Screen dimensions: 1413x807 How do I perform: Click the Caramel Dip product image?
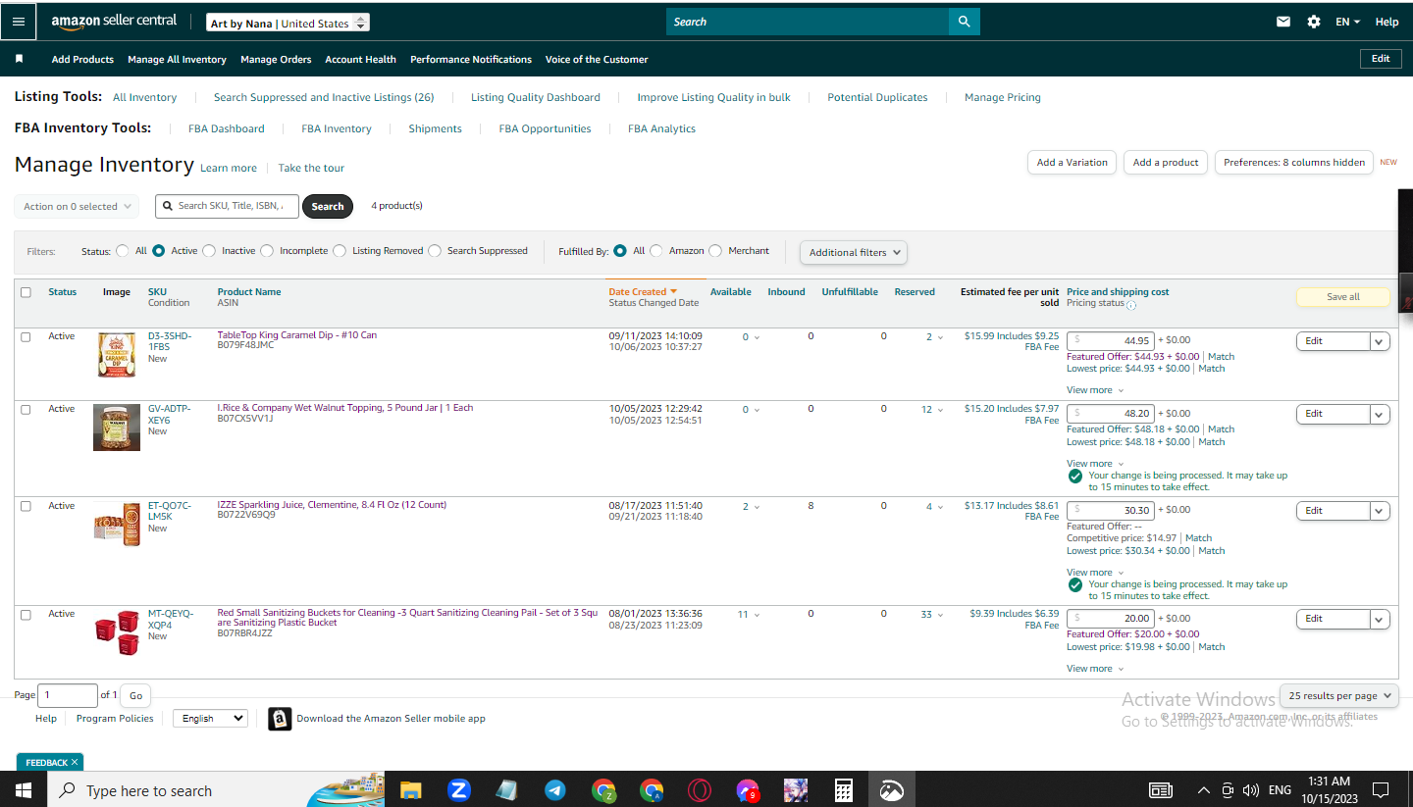(x=117, y=355)
